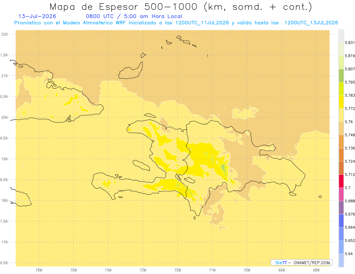Image resolution: width=355 pixels, height=274 pixels.
Task: Pick the blue swatch between 5.676 and 5.664
Action: [x=341, y=221]
